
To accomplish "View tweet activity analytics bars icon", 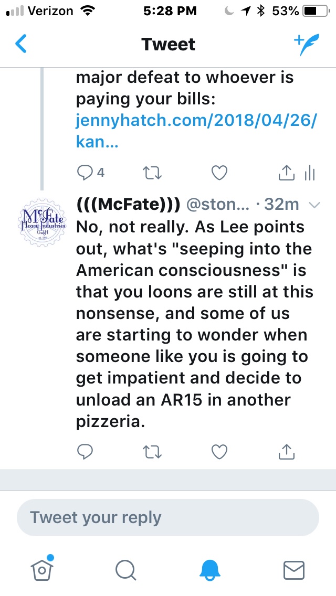I will (310, 173).
